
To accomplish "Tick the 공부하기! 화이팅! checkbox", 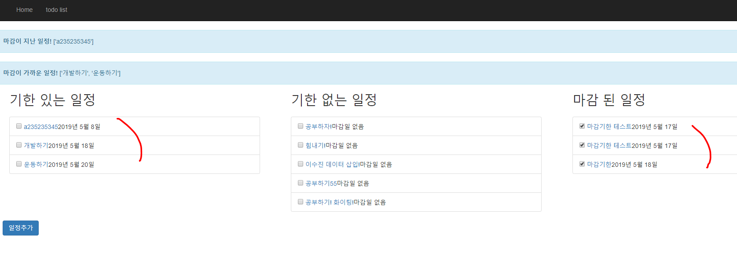I will point(301,202).
